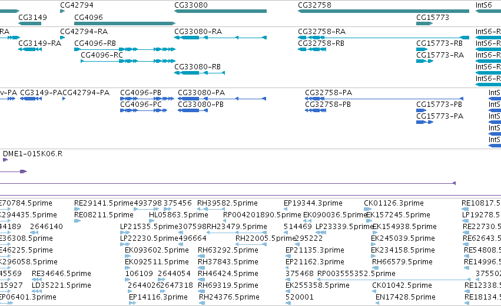This screenshot has width=501, height=306.
Task: Open EST label LP21535.5prime
Action: coord(149,227)
